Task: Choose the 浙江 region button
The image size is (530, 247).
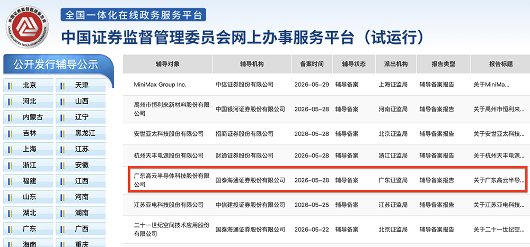Action: tap(29, 165)
